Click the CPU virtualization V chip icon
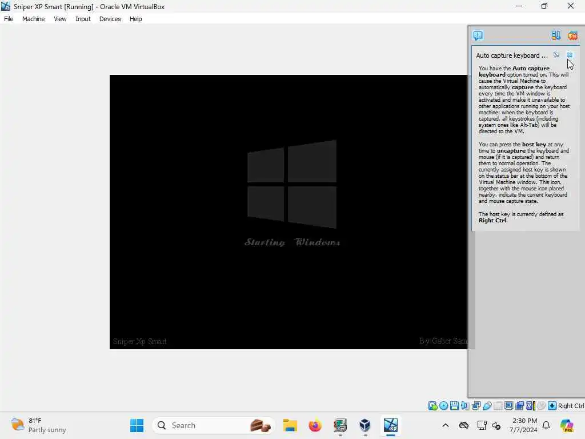This screenshot has height=439, width=585. [x=530, y=406]
